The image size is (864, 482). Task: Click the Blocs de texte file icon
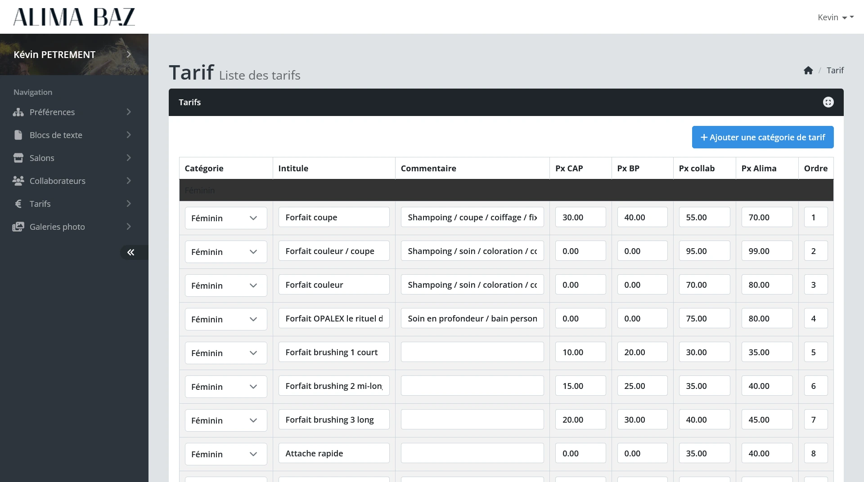[x=18, y=135]
